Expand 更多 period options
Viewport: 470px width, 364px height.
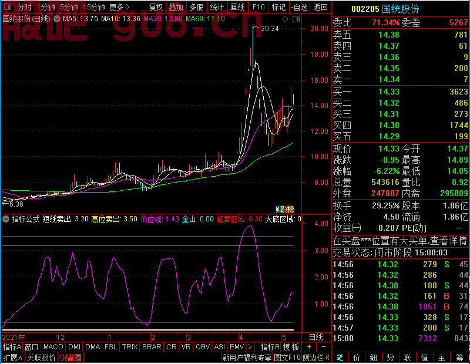(x=119, y=7)
